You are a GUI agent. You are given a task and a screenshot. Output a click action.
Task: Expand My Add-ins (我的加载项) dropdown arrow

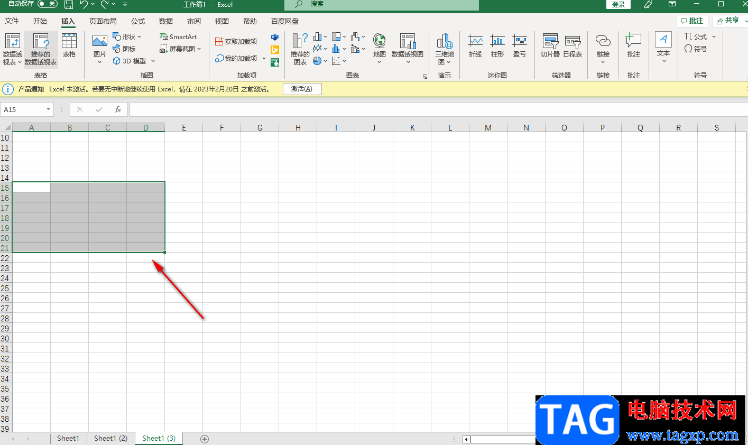[264, 58]
